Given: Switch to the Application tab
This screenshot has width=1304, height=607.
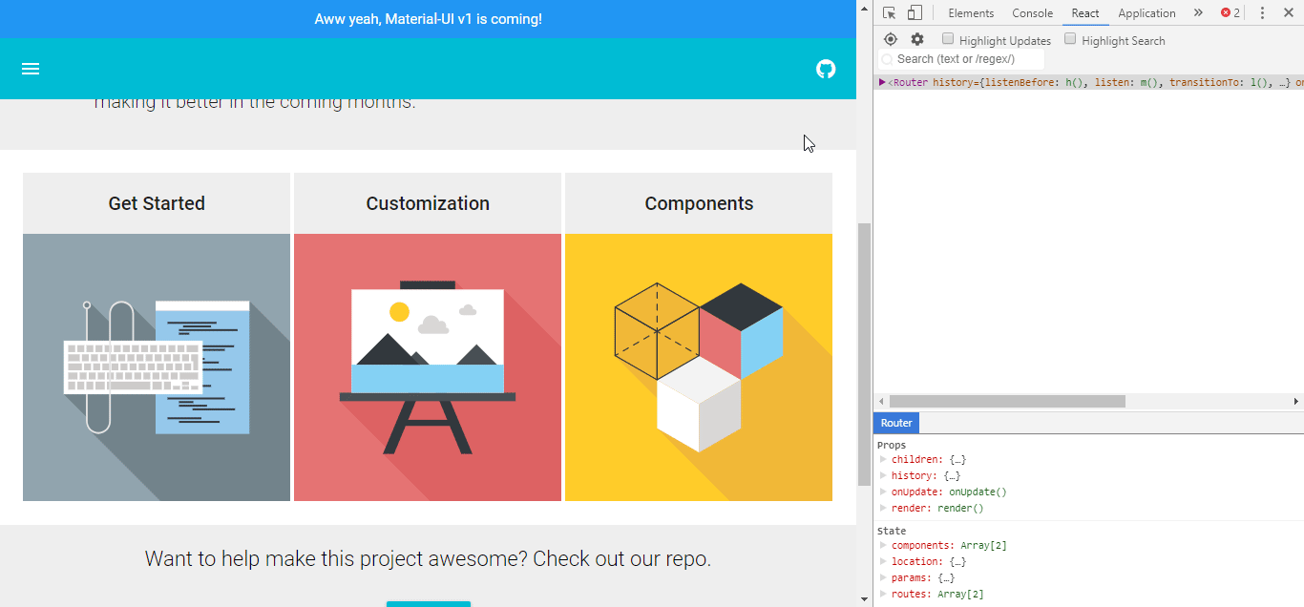Looking at the screenshot, I should [1146, 13].
